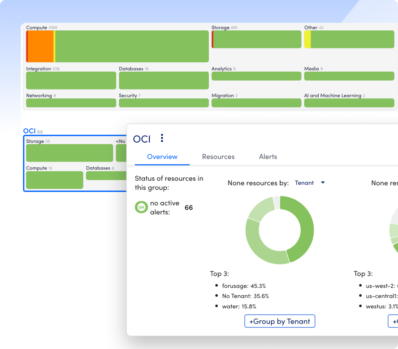Select the Overview tab
Viewport: 398px width, 349px height.
[162, 157]
